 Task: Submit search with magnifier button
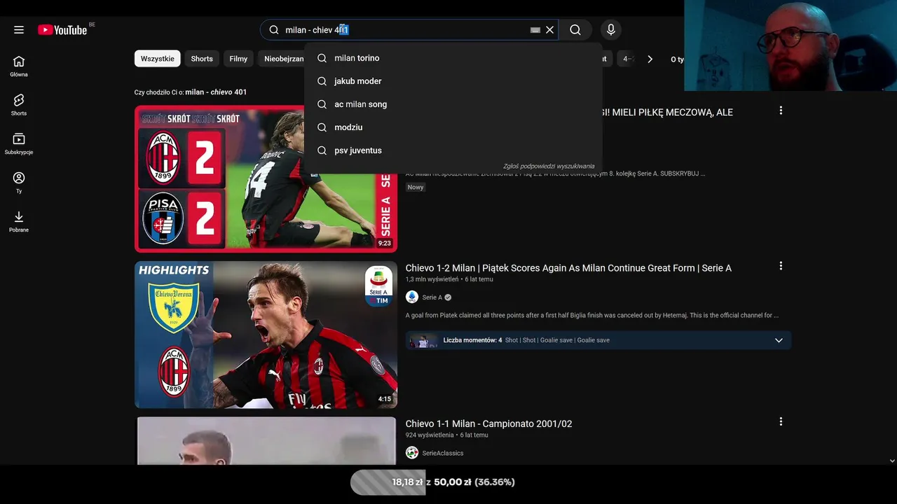click(x=575, y=30)
